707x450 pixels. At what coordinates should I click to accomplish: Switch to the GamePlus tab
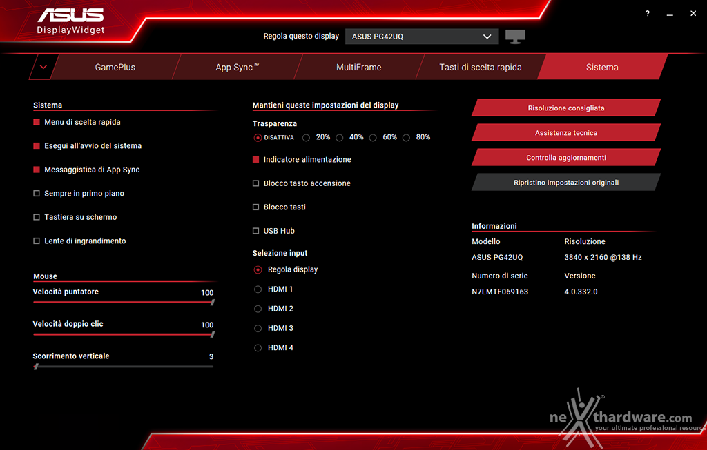tap(115, 67)
